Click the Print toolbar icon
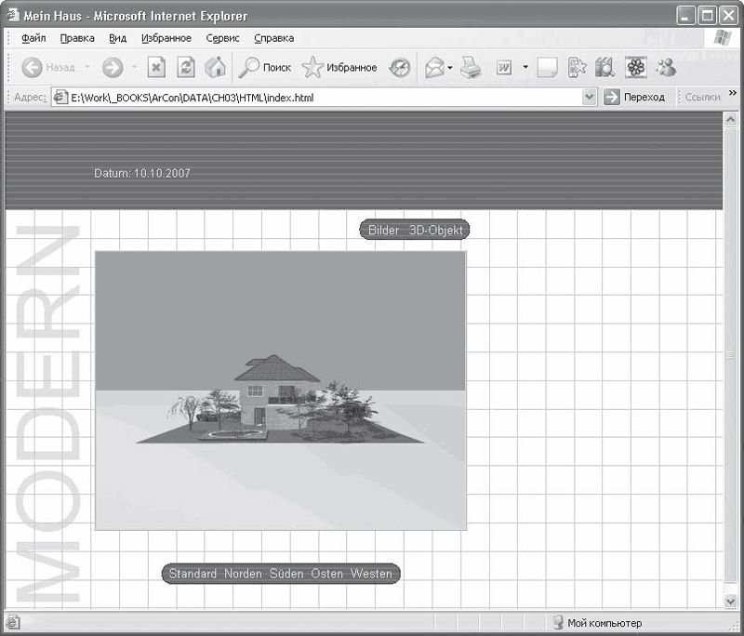The width and height of the screenshot is (744, 636). [471, 68]
